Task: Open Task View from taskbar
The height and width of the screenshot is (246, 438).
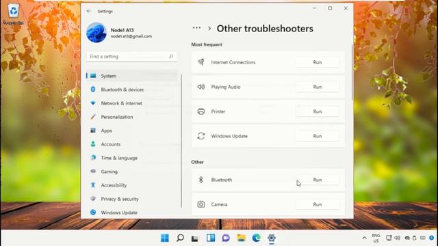Action: tap(194, 238)
